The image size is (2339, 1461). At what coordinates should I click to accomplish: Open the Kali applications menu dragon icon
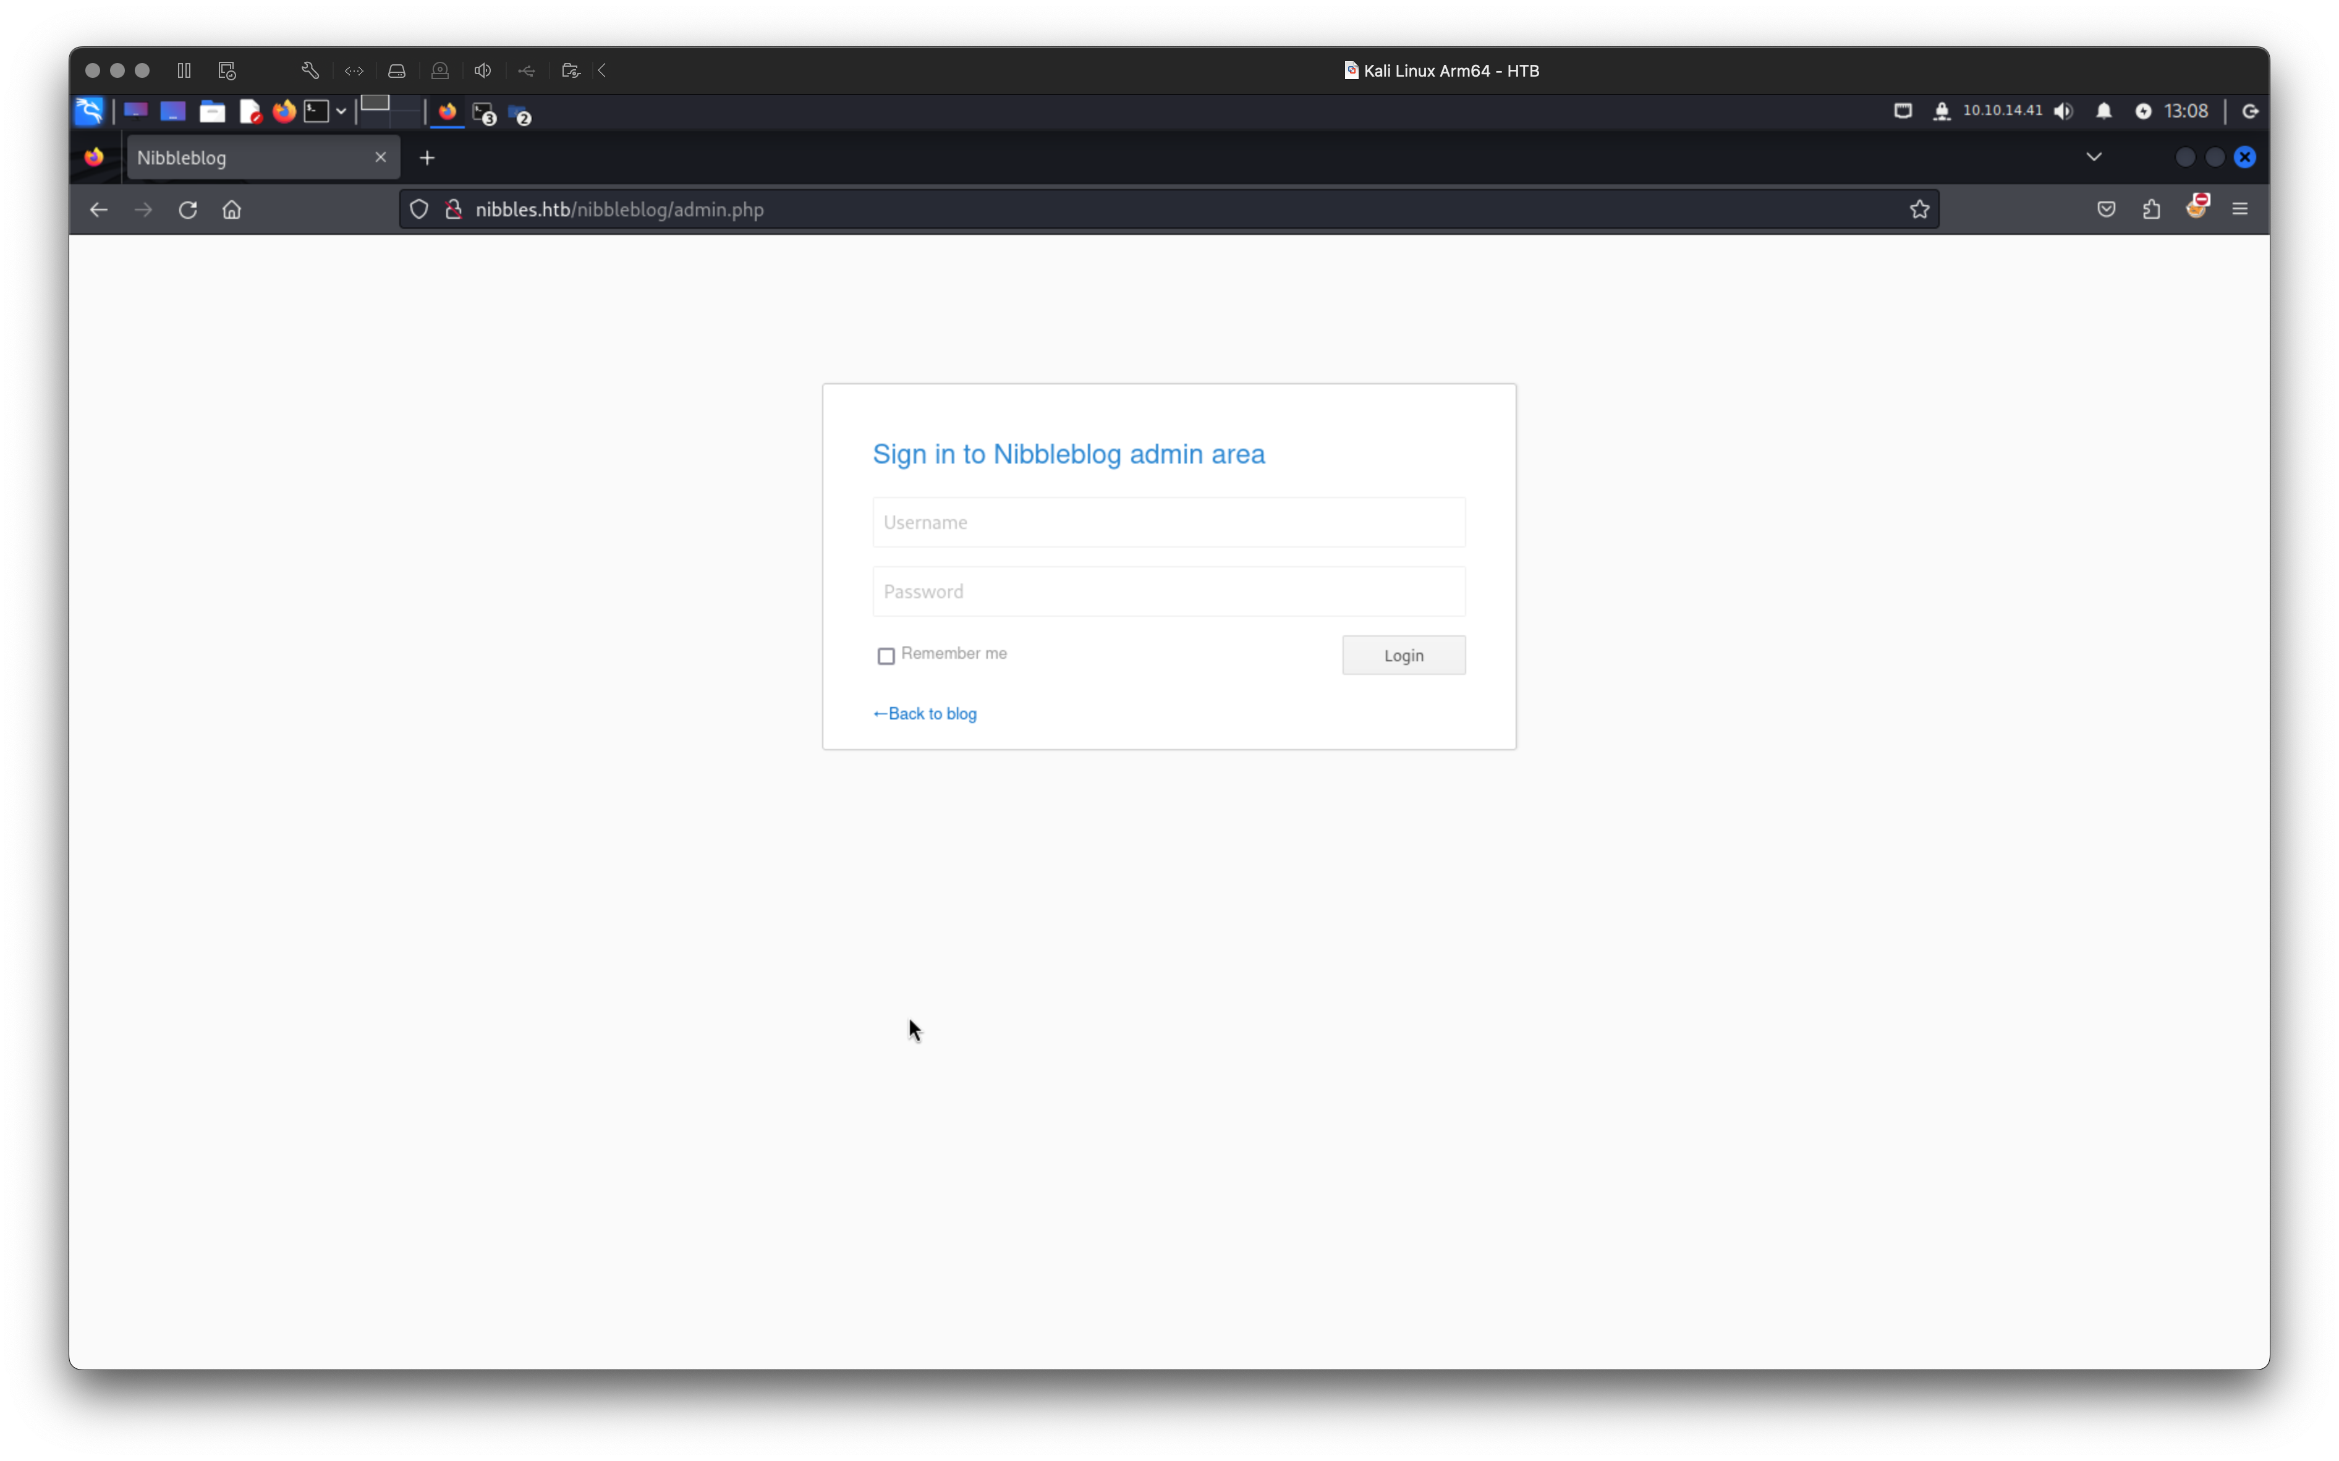[89, 111]
